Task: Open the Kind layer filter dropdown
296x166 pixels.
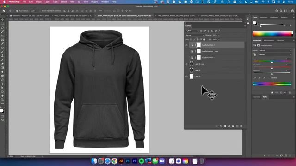Action: tap(192, 31)
